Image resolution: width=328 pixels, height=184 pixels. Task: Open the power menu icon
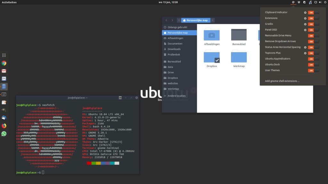(325, 2)
